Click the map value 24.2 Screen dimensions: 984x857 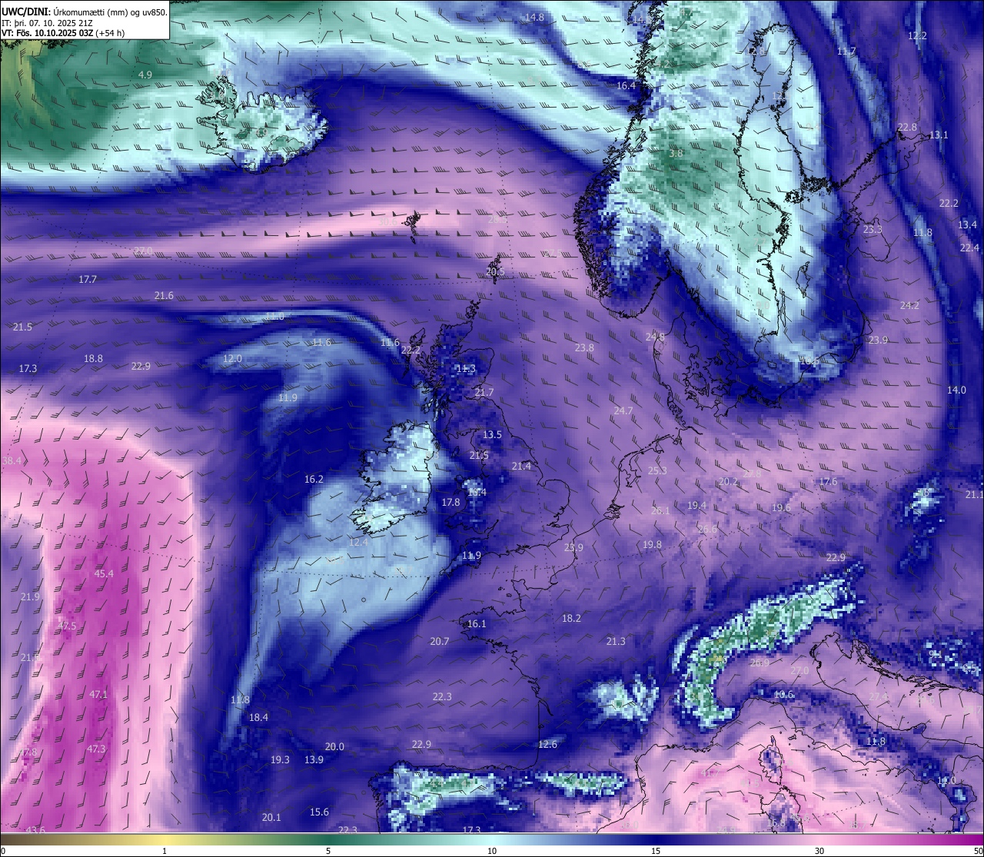pos(909,305)
